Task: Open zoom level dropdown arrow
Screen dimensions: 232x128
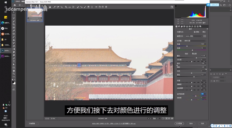Action: tap(57, 118)
